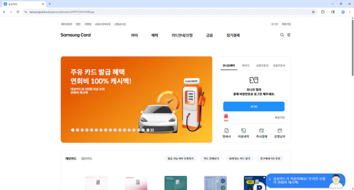Focus the browser address bar

169,12
